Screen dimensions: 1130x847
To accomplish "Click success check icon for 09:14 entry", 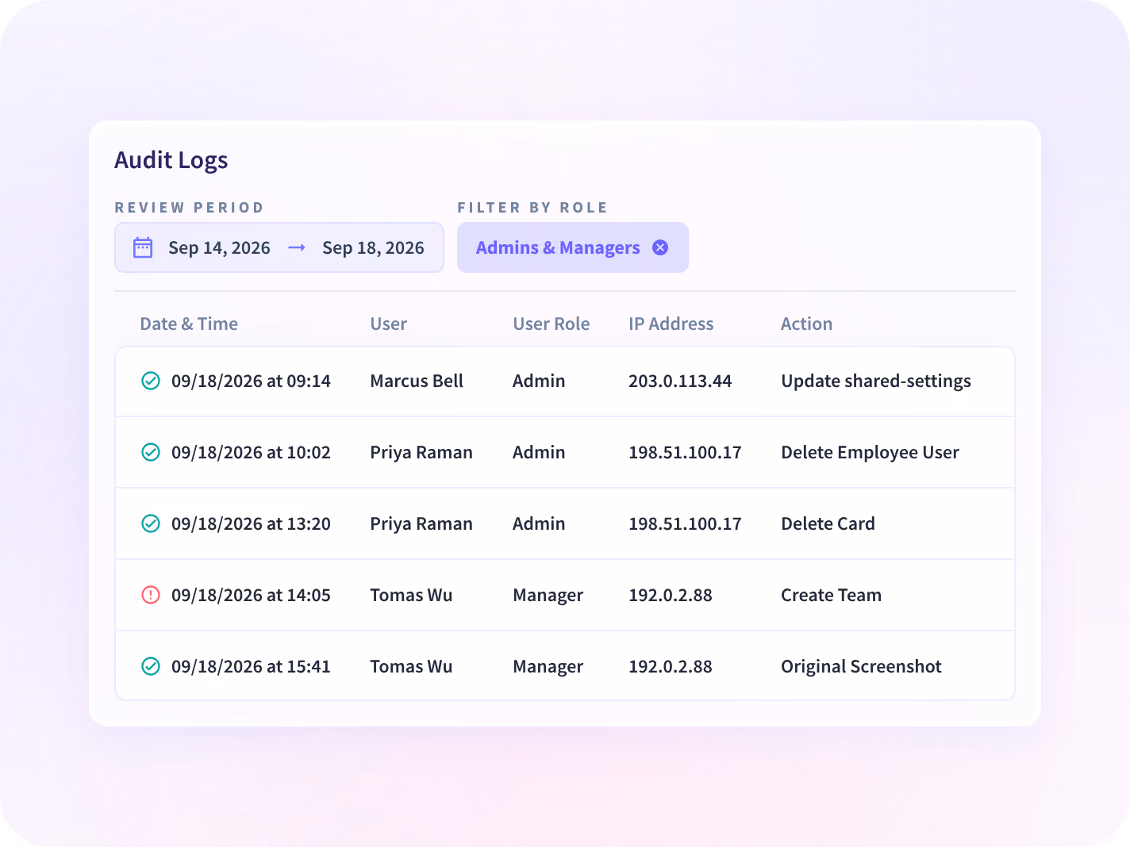I will click(x=151, y=381).
